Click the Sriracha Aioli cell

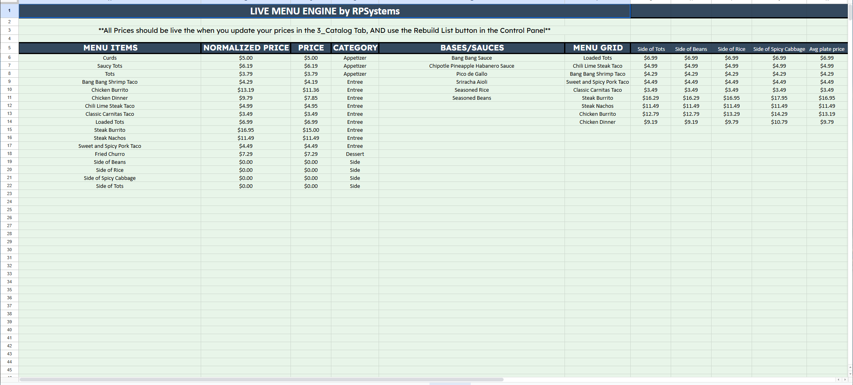472,82
